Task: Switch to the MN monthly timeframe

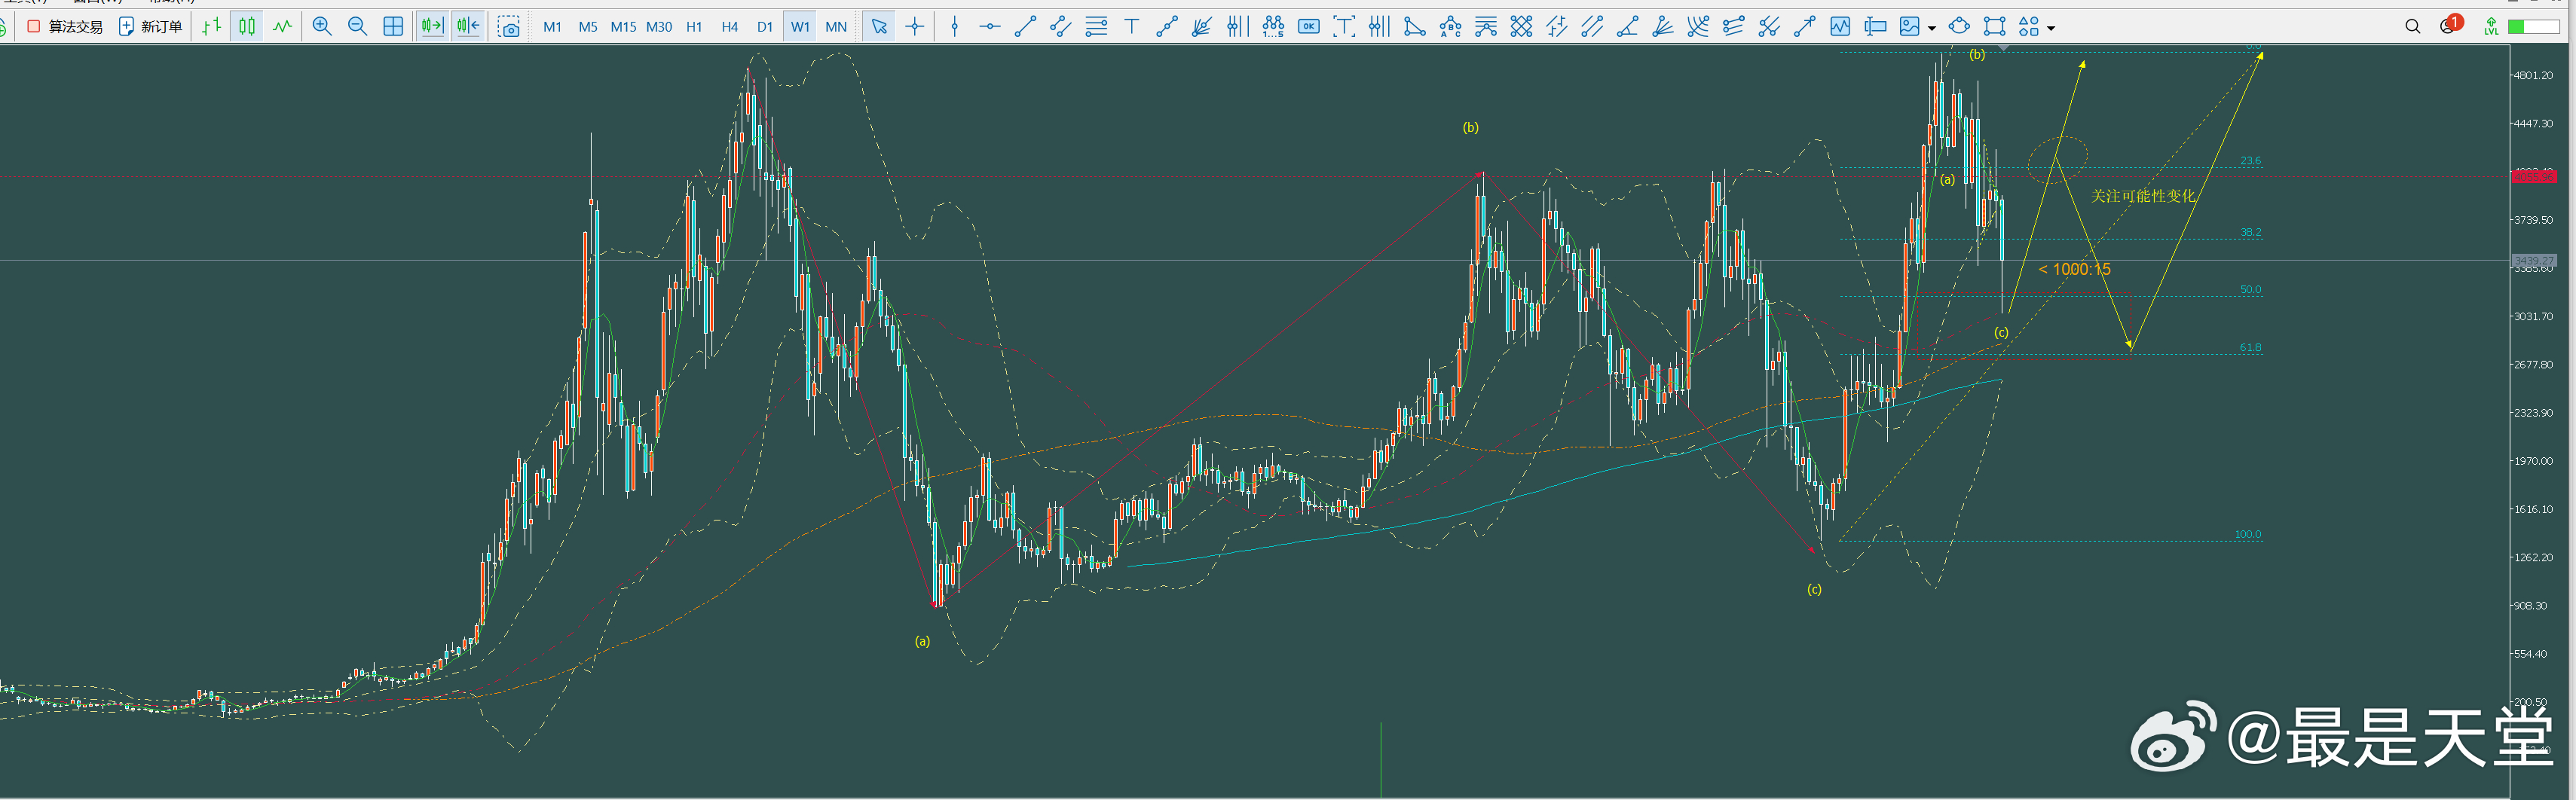Action: pos(836,27)
